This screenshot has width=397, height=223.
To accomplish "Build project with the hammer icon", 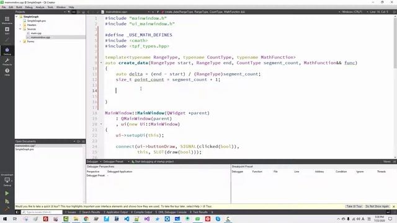I will pyautogui.click(x=7, y=209).
